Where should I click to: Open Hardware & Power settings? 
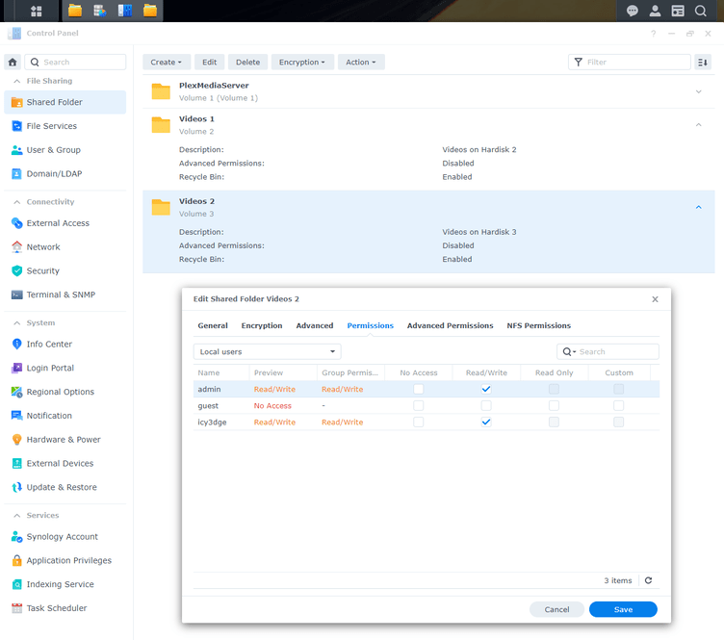pyautogui.click(x=65, y=439)
